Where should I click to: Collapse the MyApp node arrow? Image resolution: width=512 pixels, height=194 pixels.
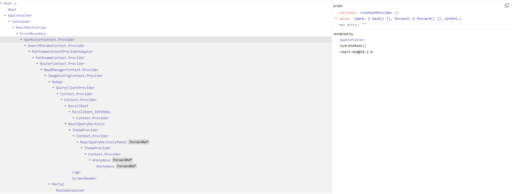pyautogui.click(x=49, y=82)
